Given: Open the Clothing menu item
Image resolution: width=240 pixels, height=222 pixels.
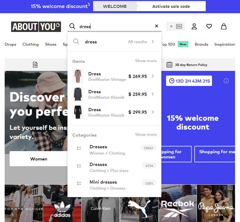Looking at the screenshot, I should point(30,44).
